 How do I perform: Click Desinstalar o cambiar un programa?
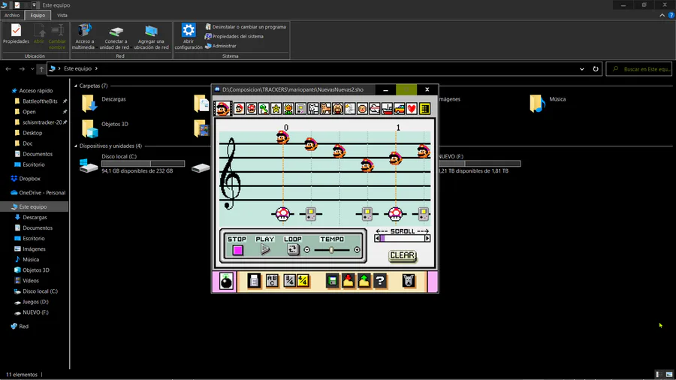click(246, 27)
